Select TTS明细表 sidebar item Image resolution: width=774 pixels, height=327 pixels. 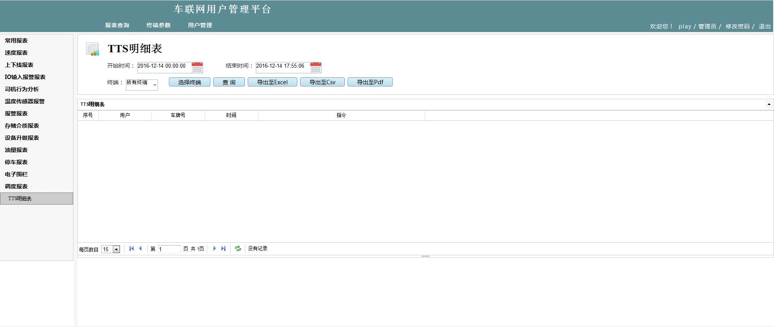[37, 199]
